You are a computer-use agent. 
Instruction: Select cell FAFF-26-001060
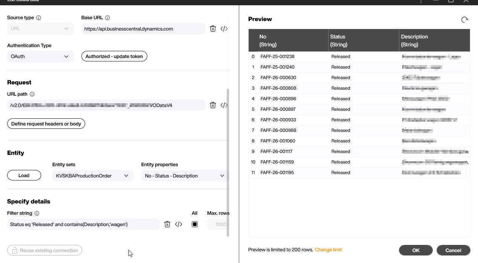[278, 141]
